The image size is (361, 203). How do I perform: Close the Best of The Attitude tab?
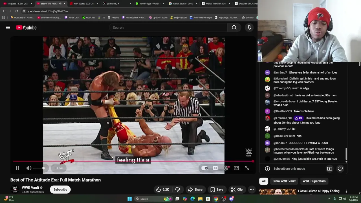pos(65,4)
